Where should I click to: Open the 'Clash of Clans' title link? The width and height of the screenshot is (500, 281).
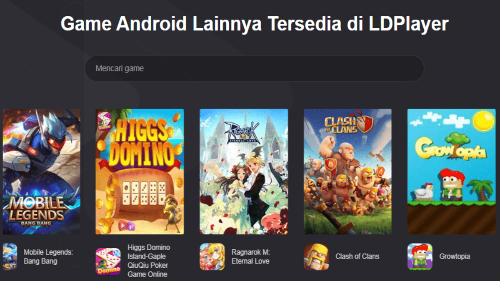coord(357,256)
